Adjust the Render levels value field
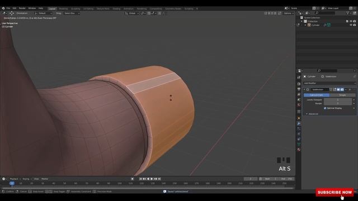This screenshot has width=358, height=201. coord(338,103)
